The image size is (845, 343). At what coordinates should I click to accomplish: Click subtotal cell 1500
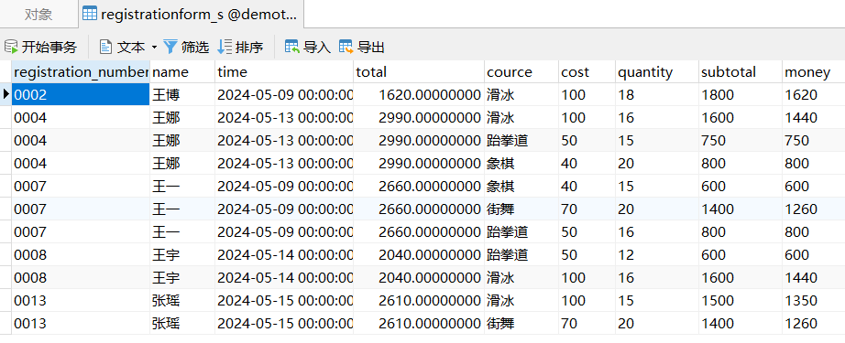click(740, 300)
